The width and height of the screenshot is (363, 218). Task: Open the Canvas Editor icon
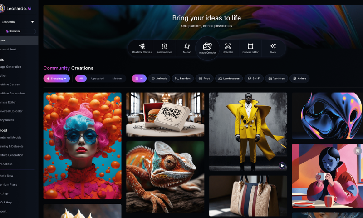pos(250,46)
